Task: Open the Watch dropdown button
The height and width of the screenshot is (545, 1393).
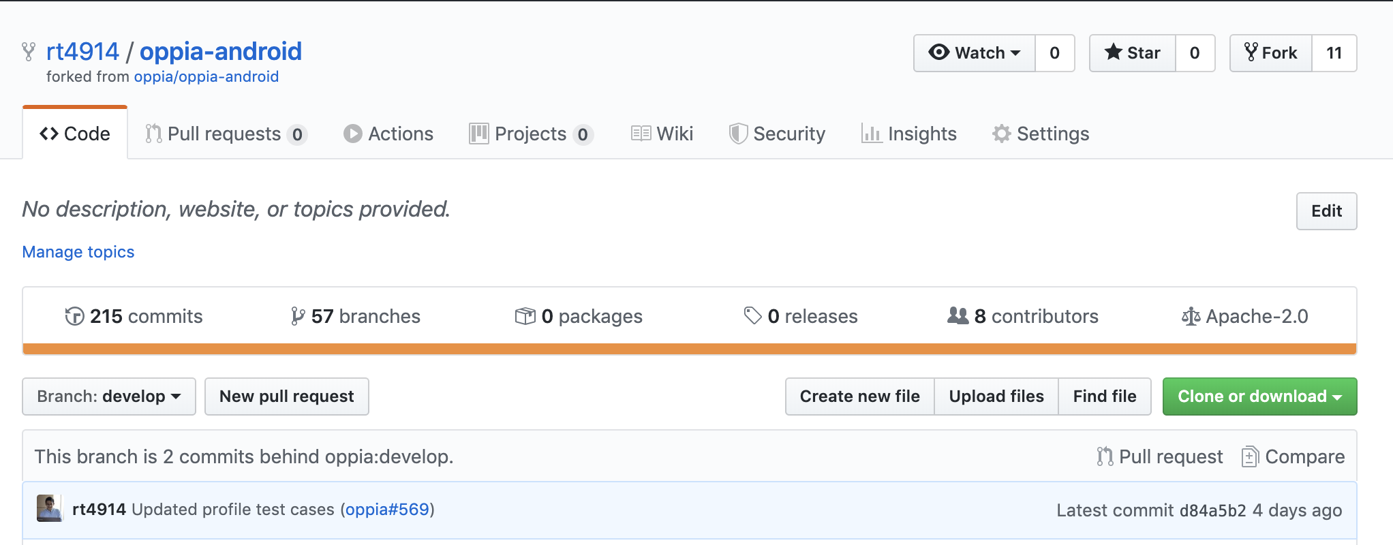Action: (x=975, y=53)
